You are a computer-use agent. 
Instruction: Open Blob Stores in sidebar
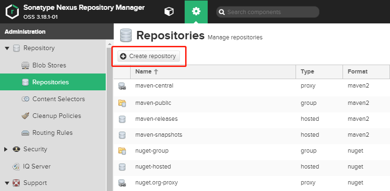(49, 66)
